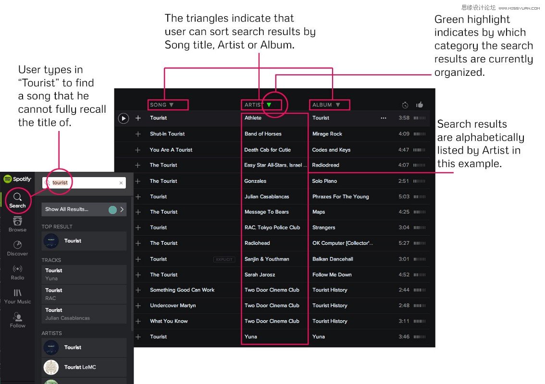Click the plus icon beside What You Know

pyautogui.click(x=138, y=322)
